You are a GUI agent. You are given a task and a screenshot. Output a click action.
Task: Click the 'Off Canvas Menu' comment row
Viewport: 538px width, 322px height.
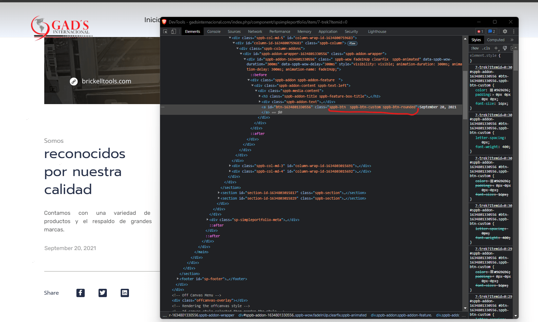pos(196,295)
